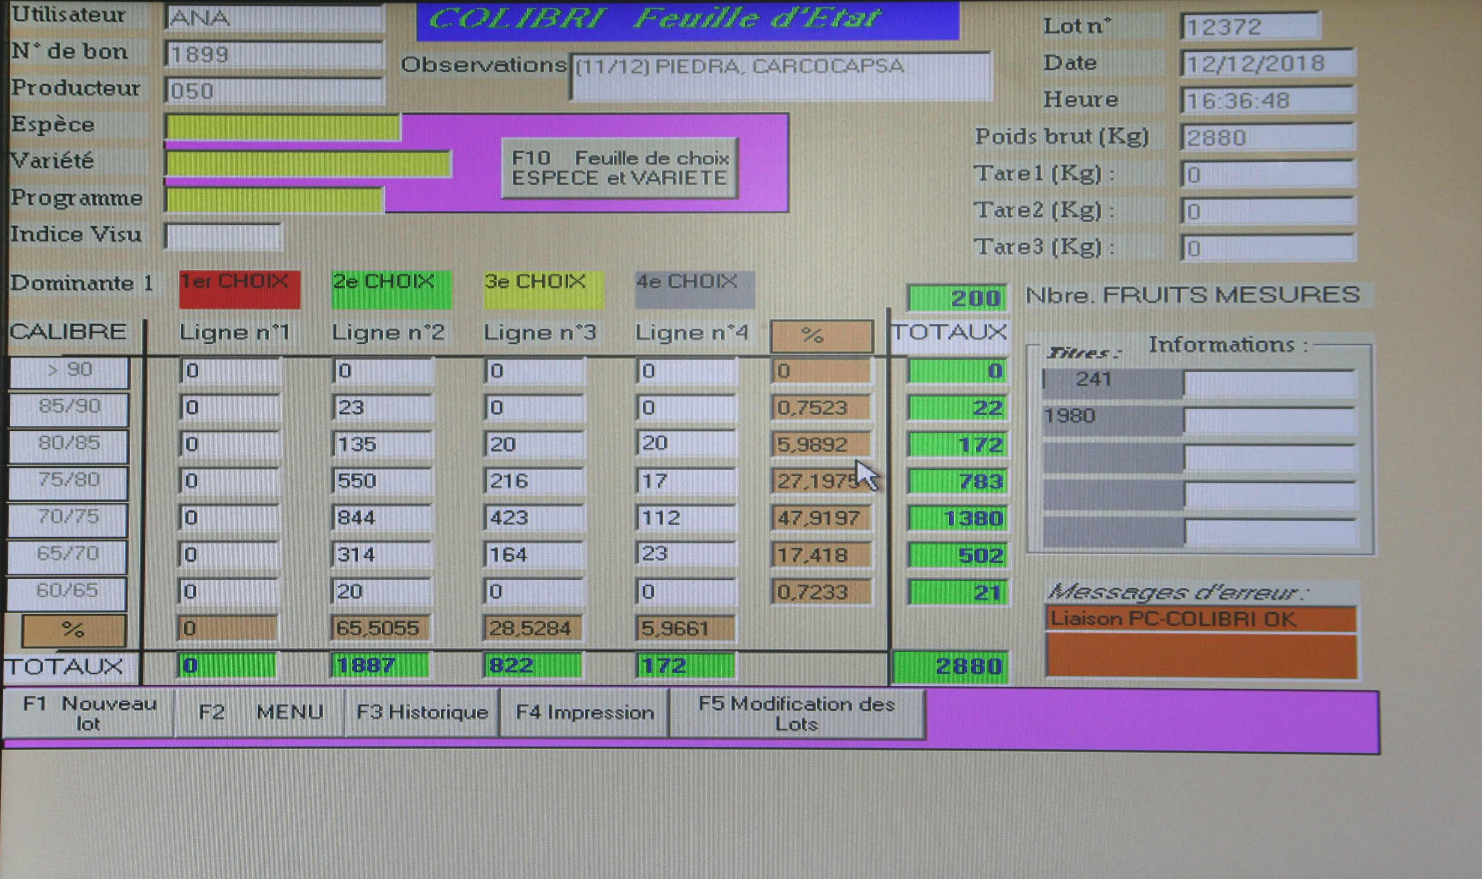Click Ligne n°2 percentage 65,5055
This screenshot has width=1482, height=879.
pyautogui.click(x=380, y=629)
